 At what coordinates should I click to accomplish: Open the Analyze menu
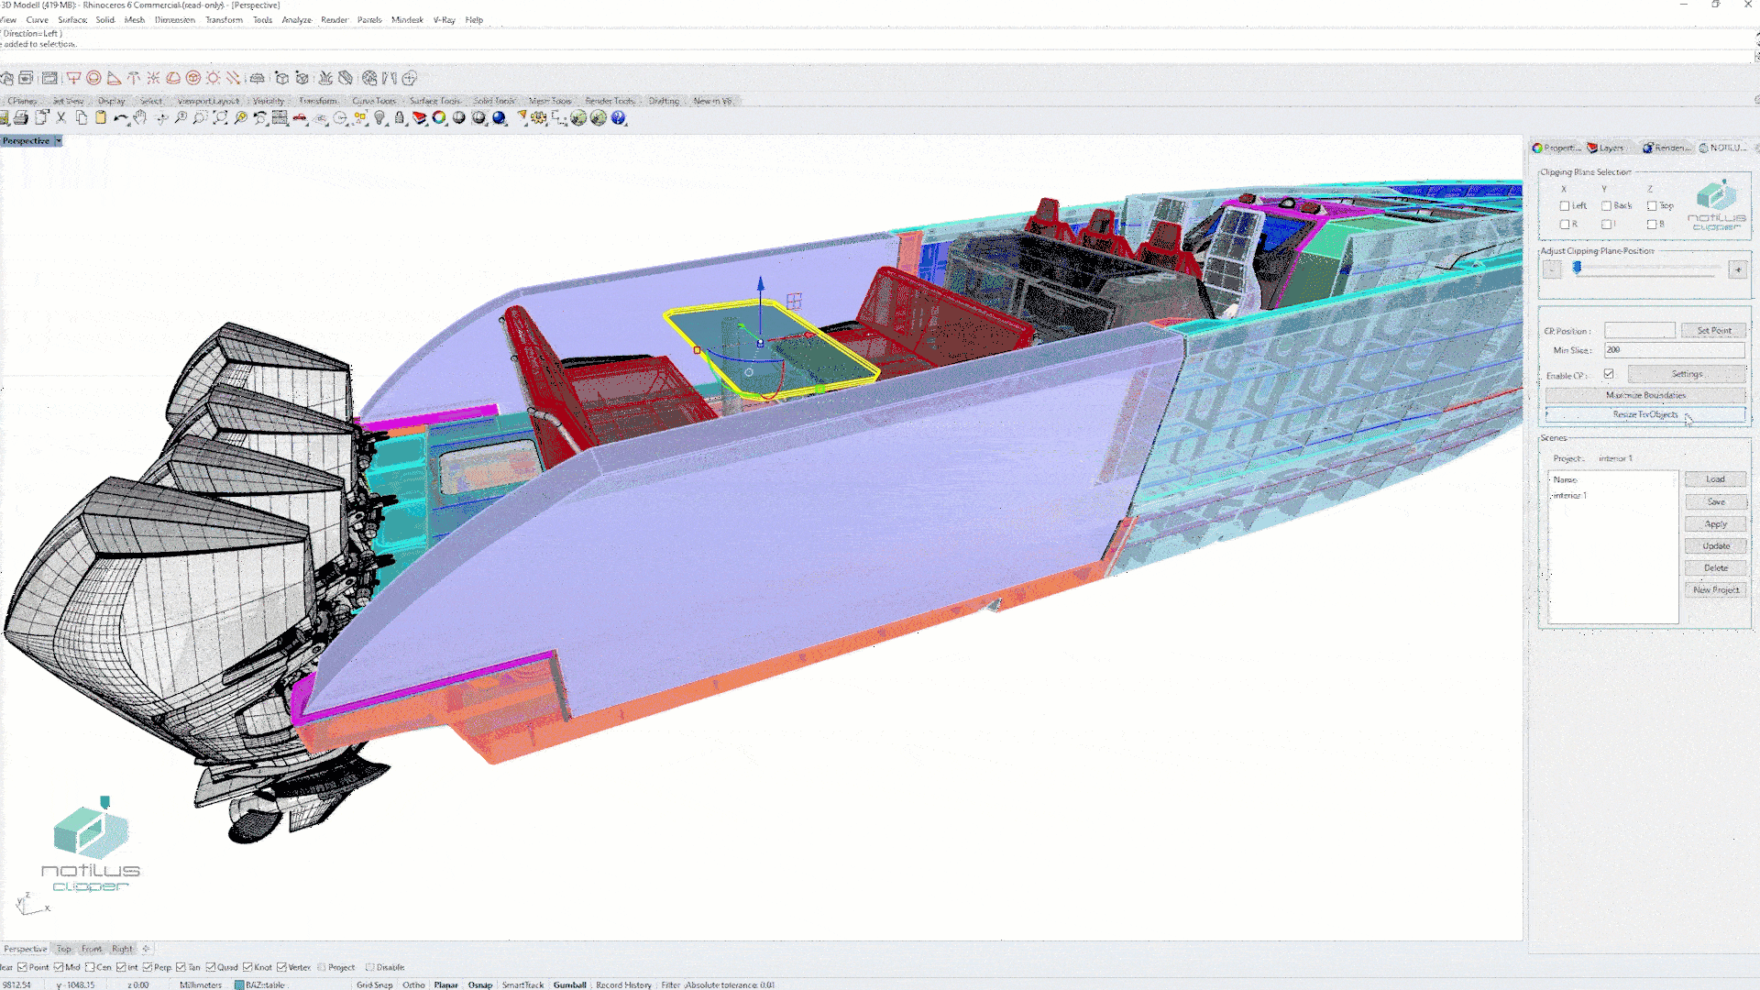296,19
